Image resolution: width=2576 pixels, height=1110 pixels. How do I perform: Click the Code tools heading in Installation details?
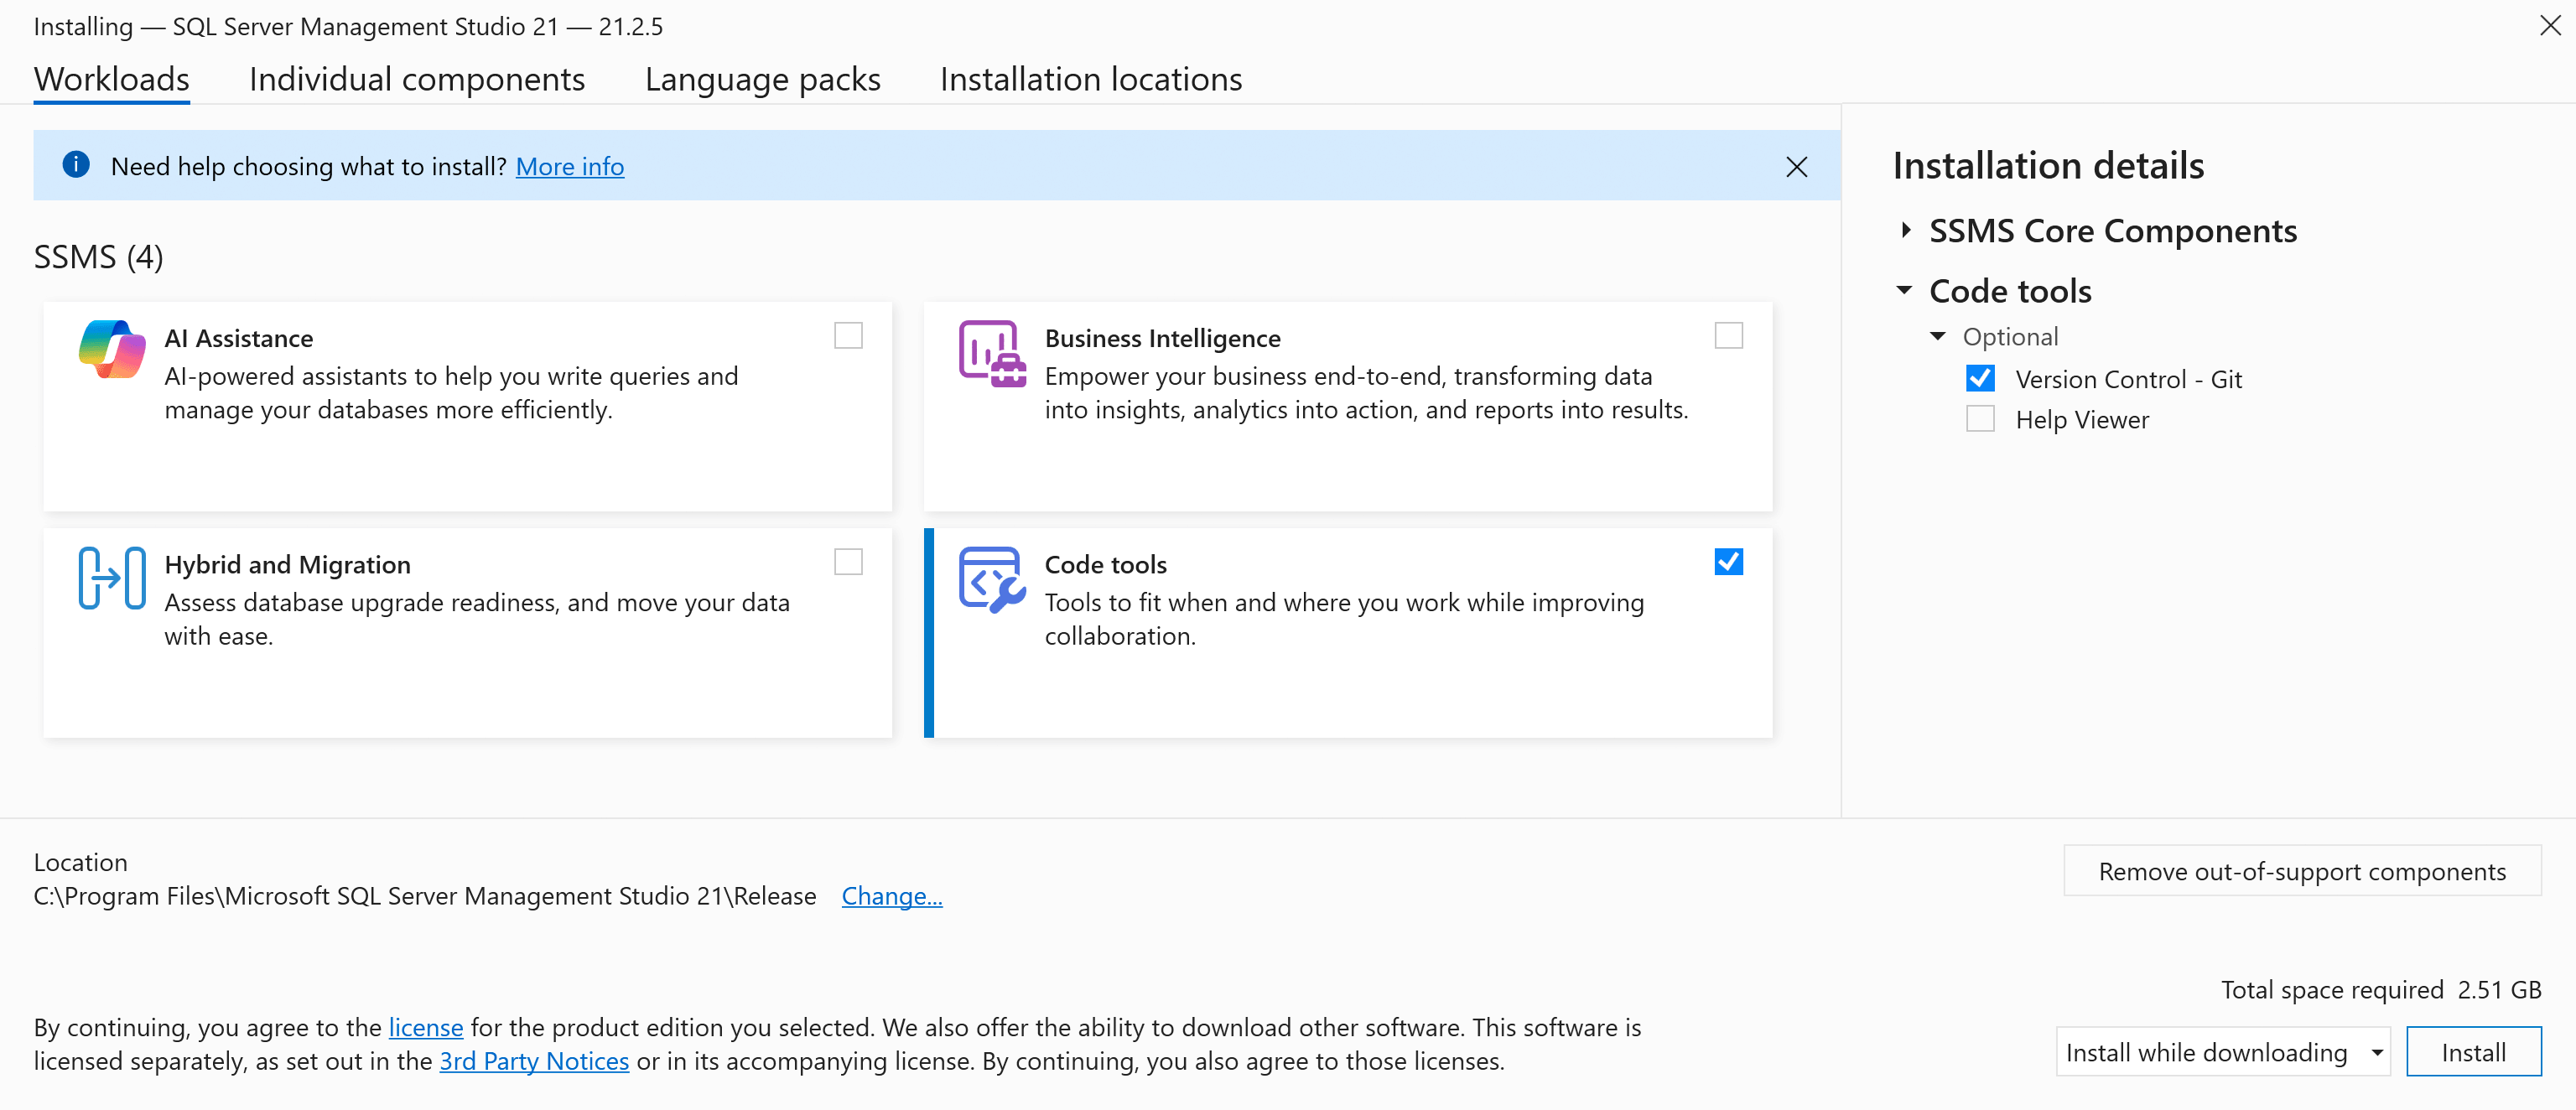2010,291
